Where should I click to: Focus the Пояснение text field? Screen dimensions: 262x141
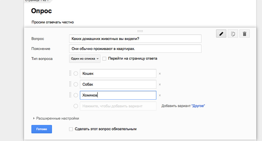tap(135, 49)
